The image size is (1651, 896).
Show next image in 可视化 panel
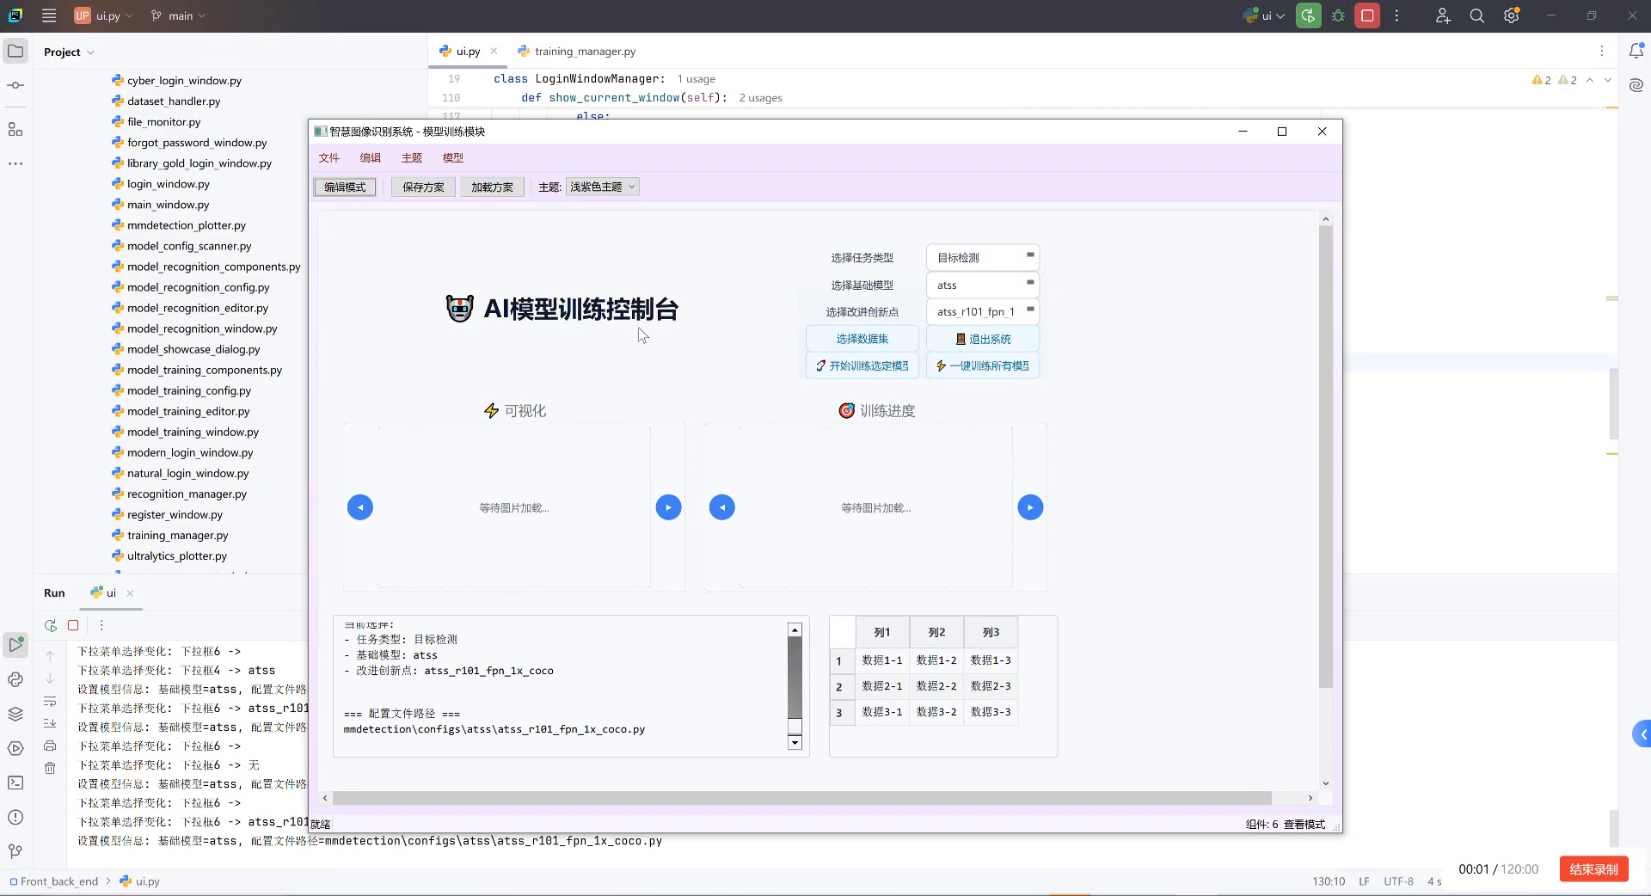click(x=668, y=507)
